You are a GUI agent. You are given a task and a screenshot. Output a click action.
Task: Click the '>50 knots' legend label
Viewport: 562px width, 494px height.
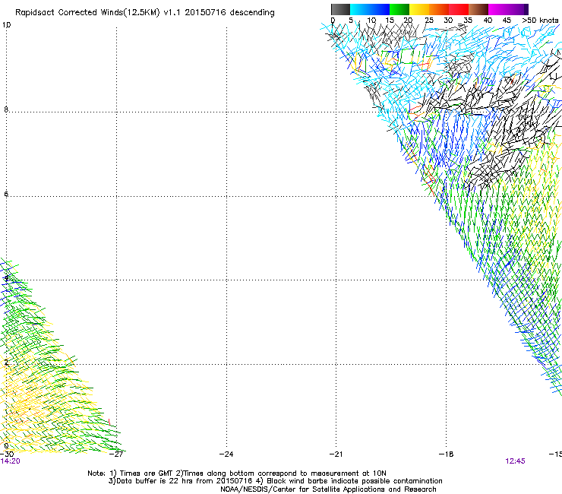click(540, 21)
